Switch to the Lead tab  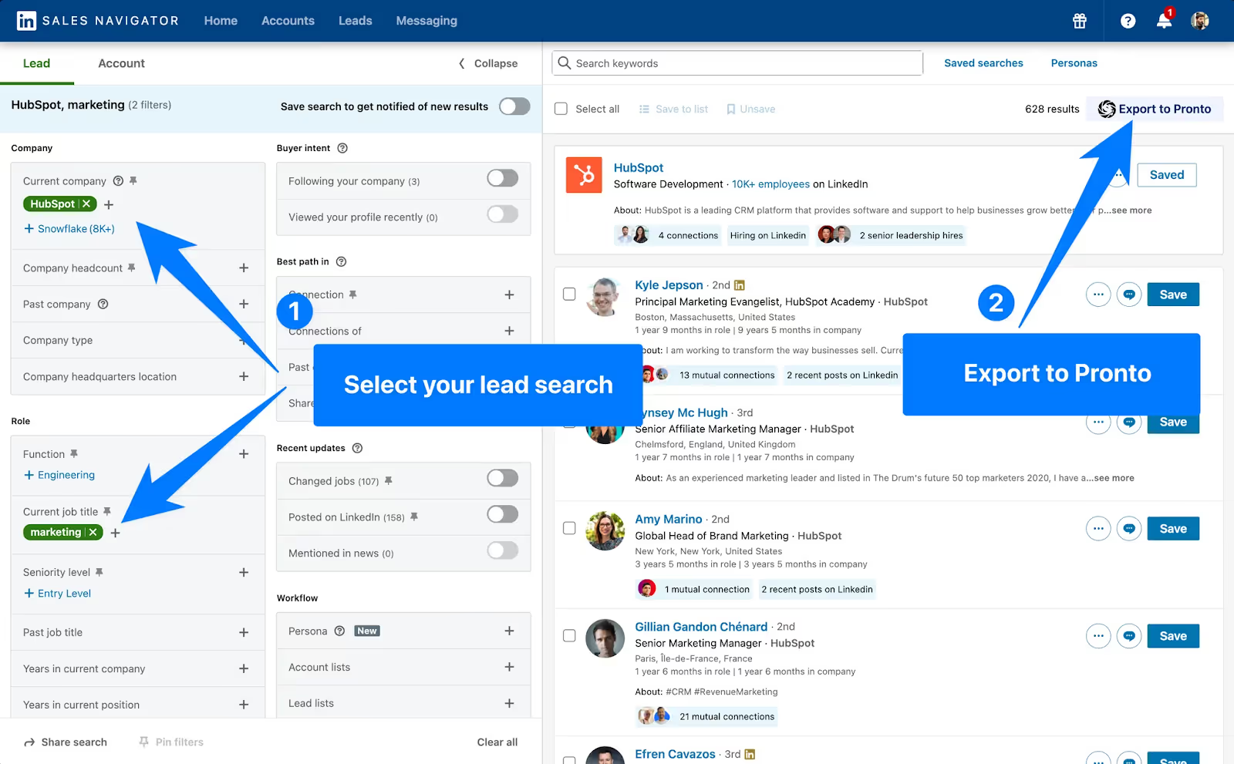coord(36,63)
